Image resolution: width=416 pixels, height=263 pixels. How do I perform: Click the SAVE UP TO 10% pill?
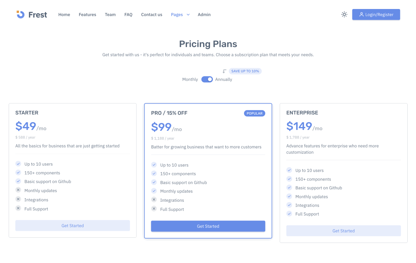pyautogui.click(x=245, y=71)
